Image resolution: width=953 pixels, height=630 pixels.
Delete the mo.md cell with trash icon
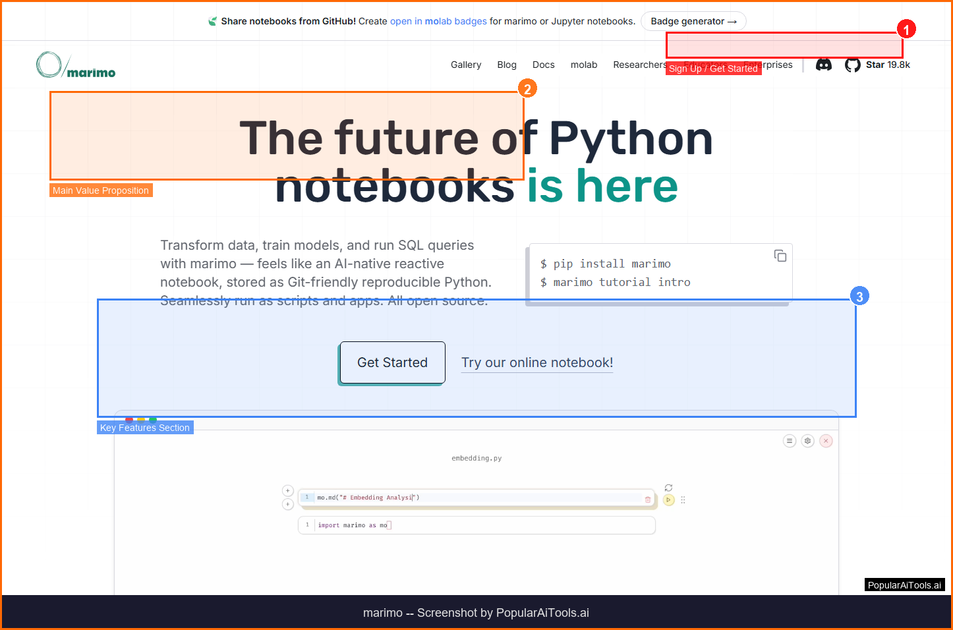647,500
